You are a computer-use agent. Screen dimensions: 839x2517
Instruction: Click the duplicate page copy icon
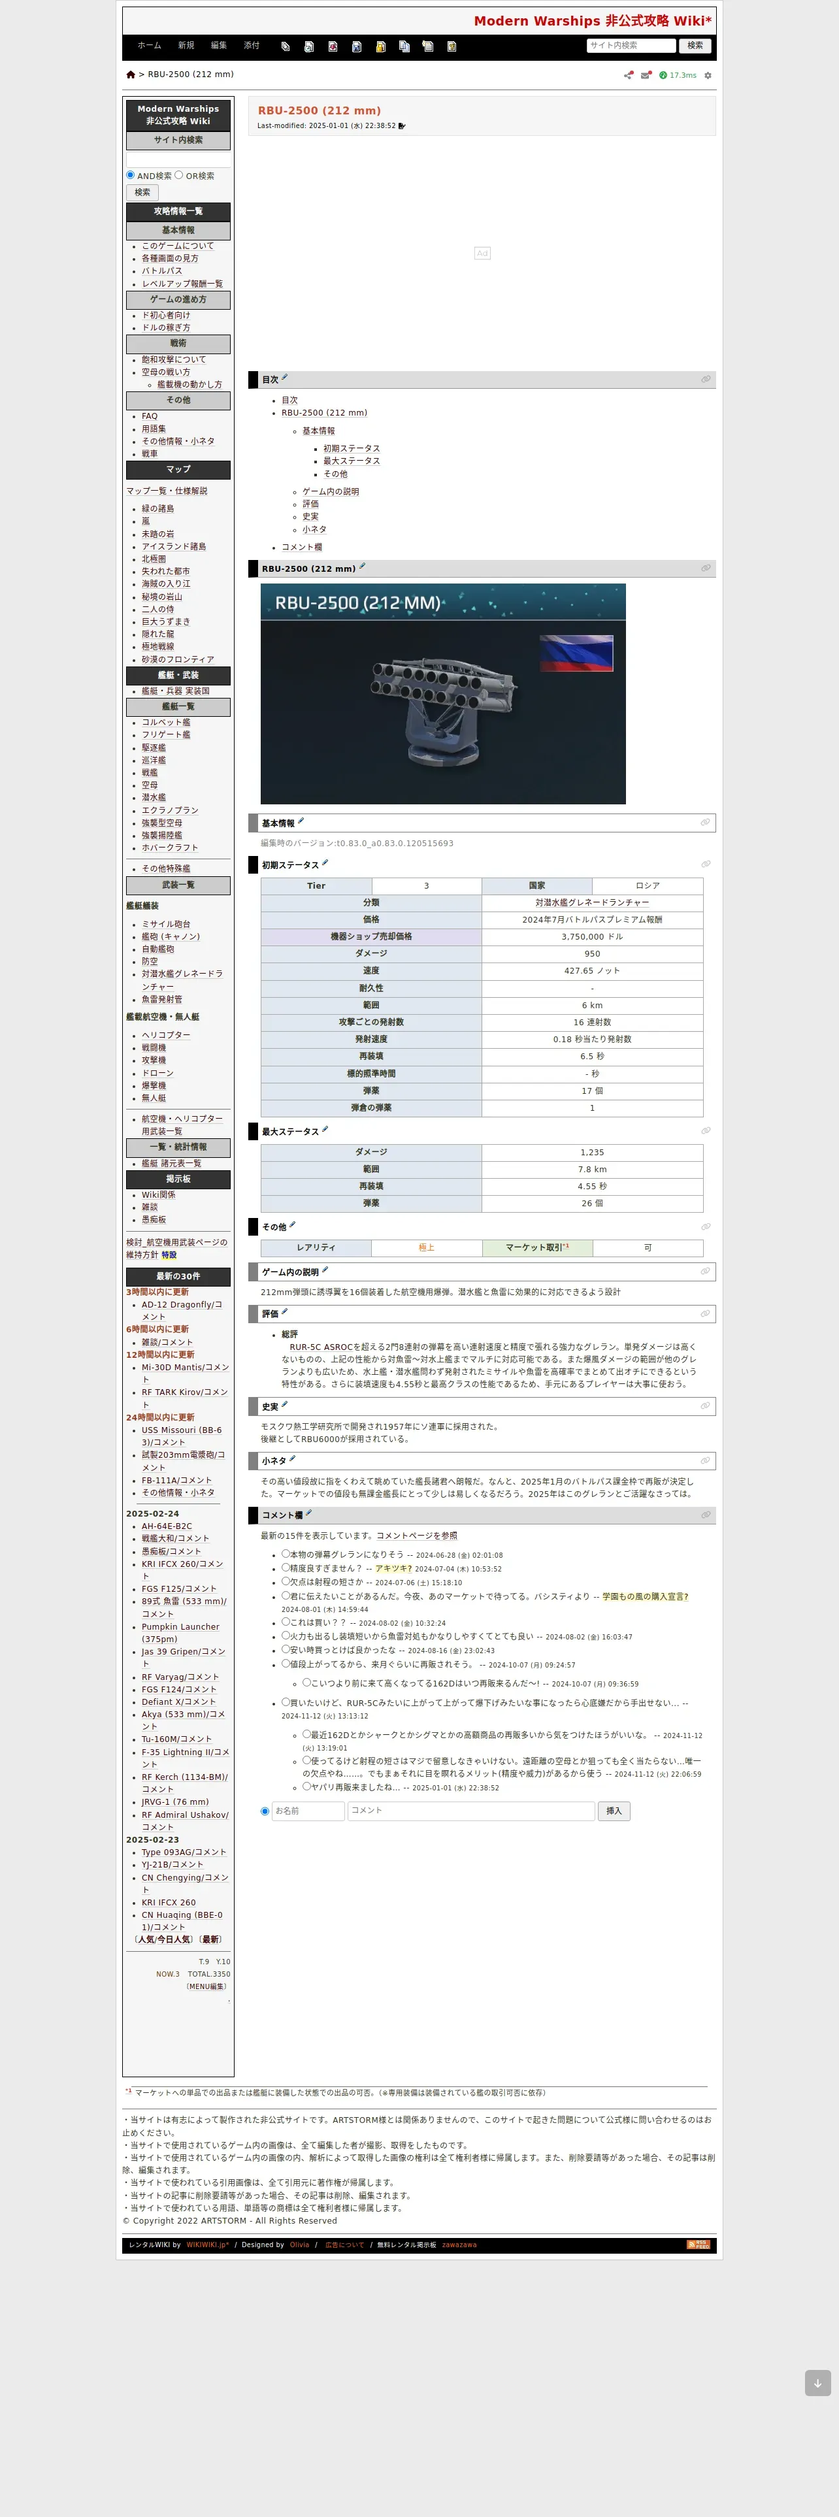tap(404, 46)
